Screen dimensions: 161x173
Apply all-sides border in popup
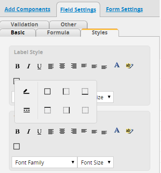click(x=47, y=91)
